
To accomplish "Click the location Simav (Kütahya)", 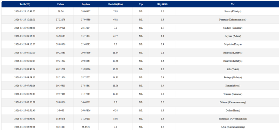I will click(x=233, y=12).
